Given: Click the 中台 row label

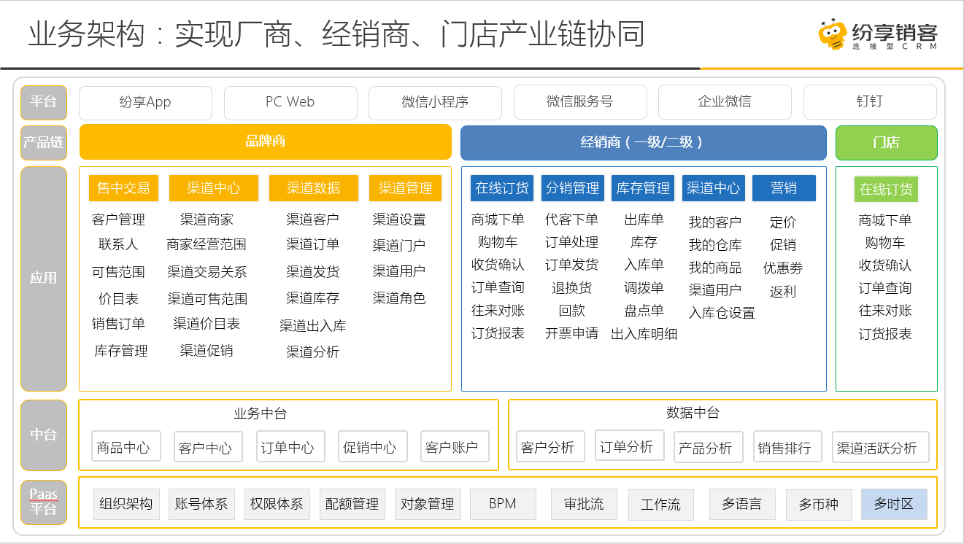Looking at the screenshot, I should coord(44,435).
